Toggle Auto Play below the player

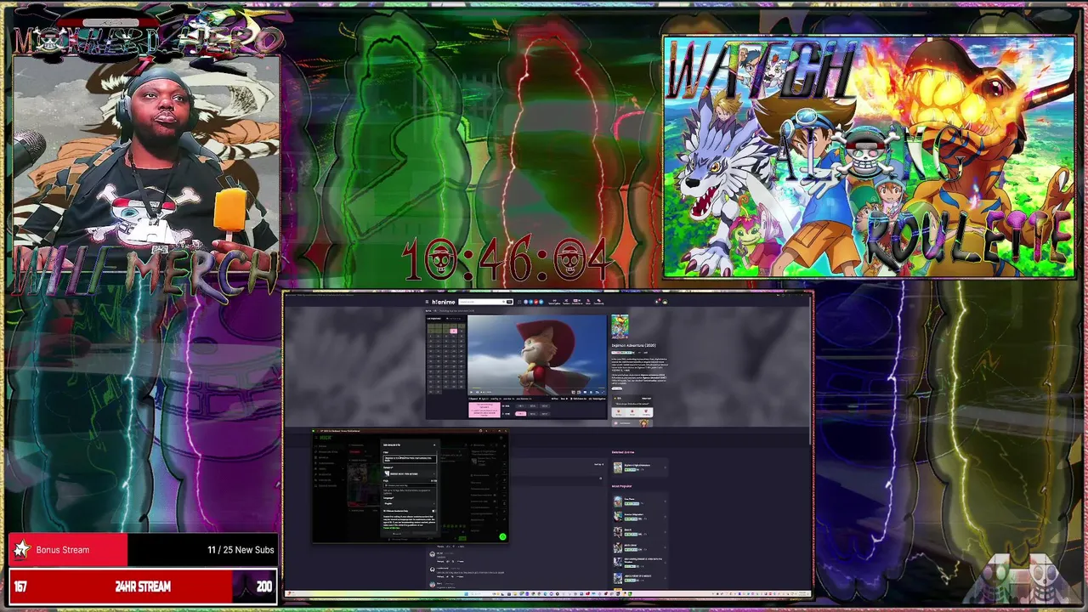[x=496, y=399]
